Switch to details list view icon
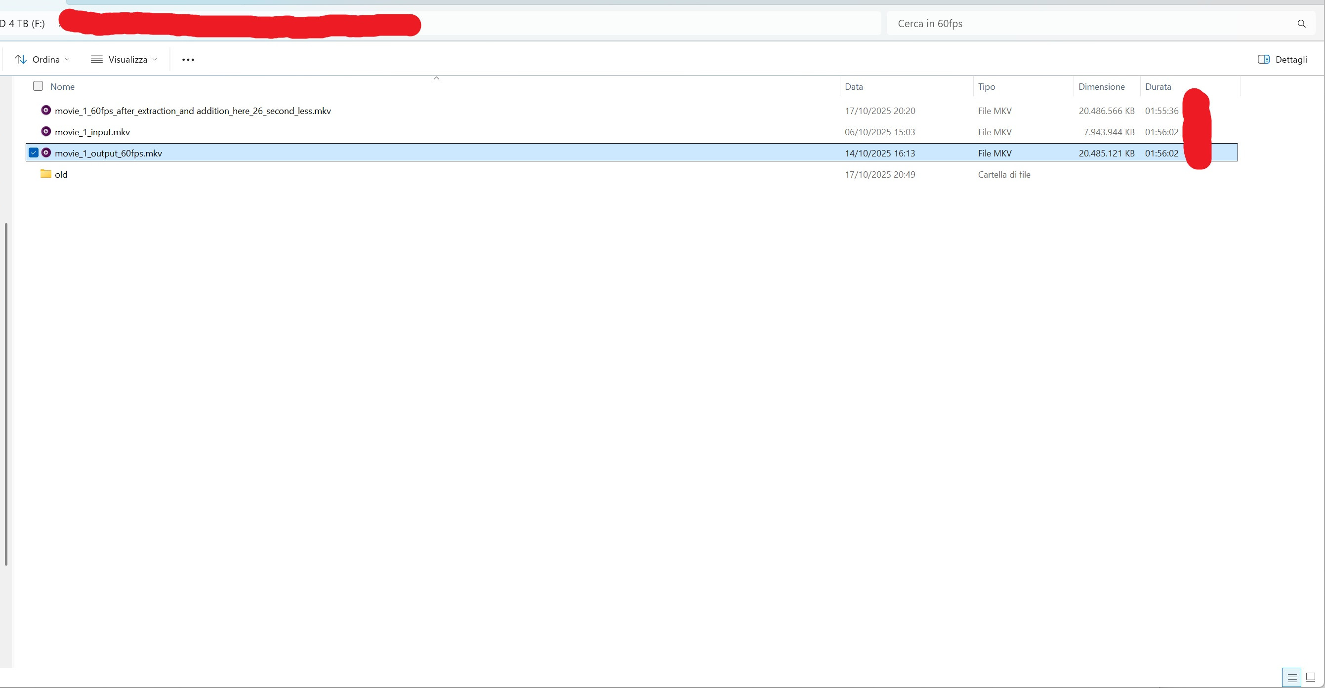1325x688 pixels. coord(1291,677)
